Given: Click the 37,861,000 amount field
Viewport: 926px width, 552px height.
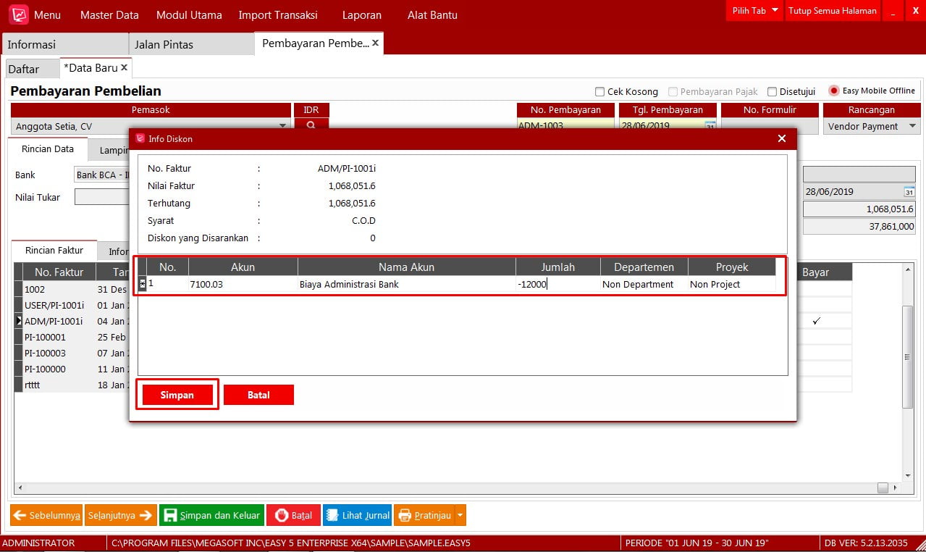Looking at the screenshot, I should 859,227.
